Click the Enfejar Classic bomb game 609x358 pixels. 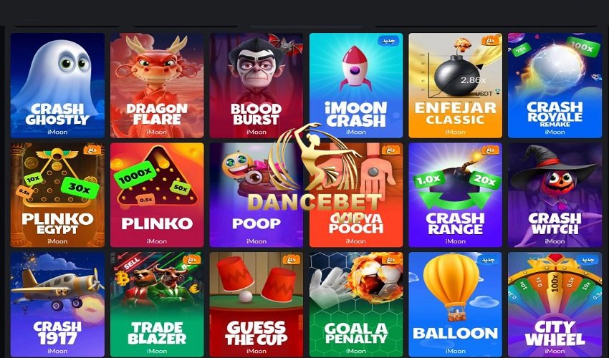point(455,85)
